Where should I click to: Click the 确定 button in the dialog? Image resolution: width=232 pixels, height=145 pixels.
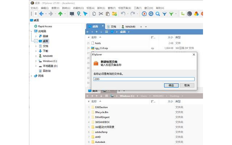point(171,86)
